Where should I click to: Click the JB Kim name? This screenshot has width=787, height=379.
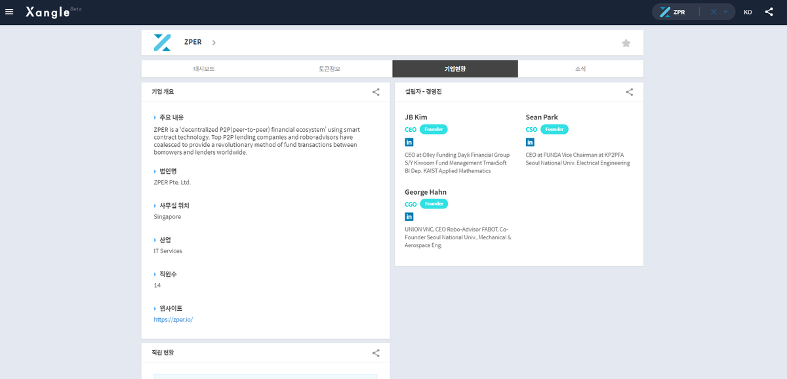point(416,117)
